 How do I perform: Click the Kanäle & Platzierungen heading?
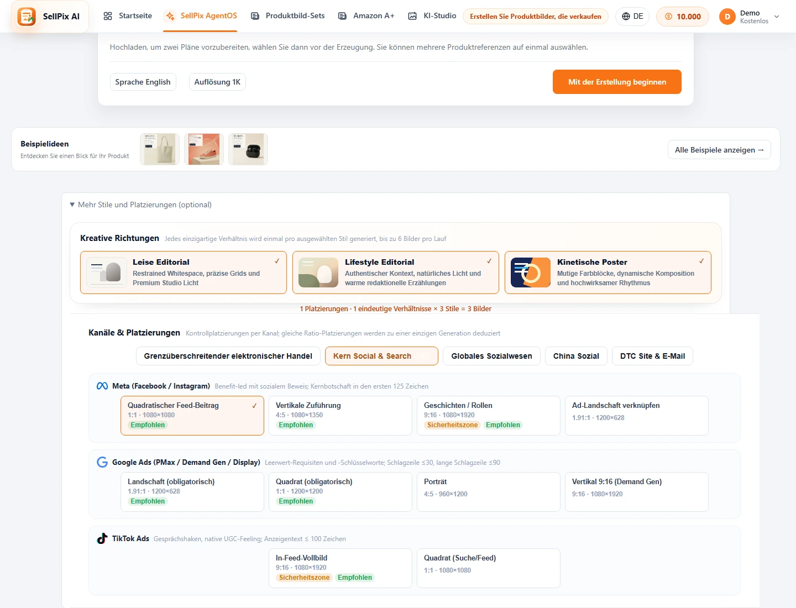click(x=134, y=333)
